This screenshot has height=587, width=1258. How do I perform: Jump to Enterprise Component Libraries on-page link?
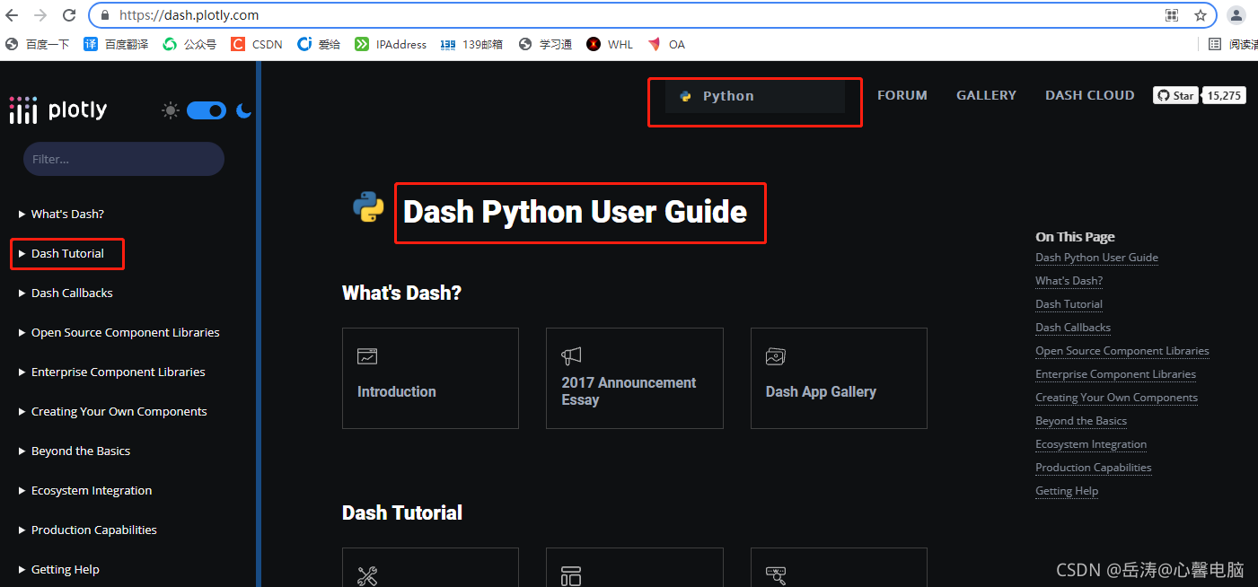click(1115, 374)
